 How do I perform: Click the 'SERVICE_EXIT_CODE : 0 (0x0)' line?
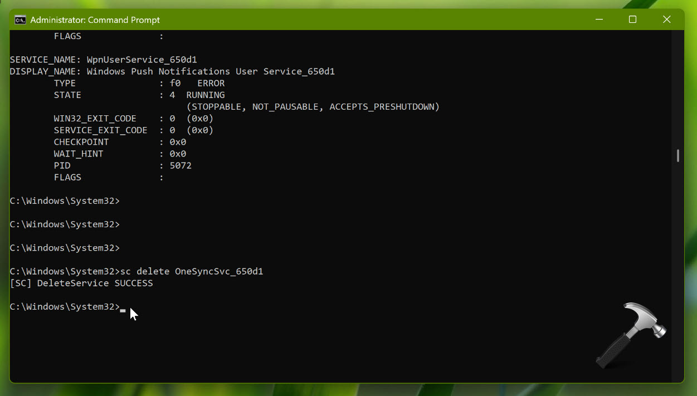tap(134, 130)
